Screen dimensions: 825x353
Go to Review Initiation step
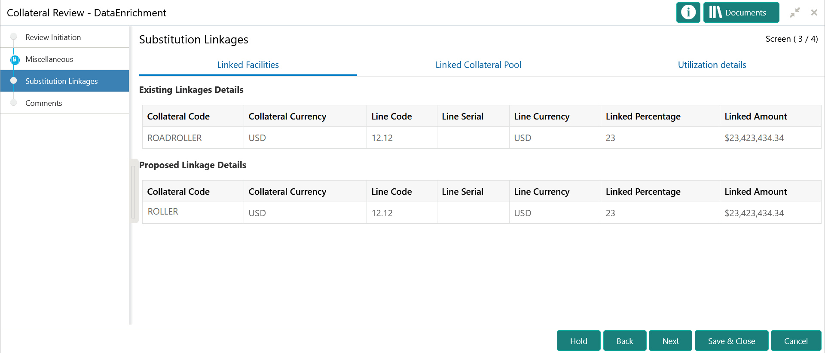[53, 37]
